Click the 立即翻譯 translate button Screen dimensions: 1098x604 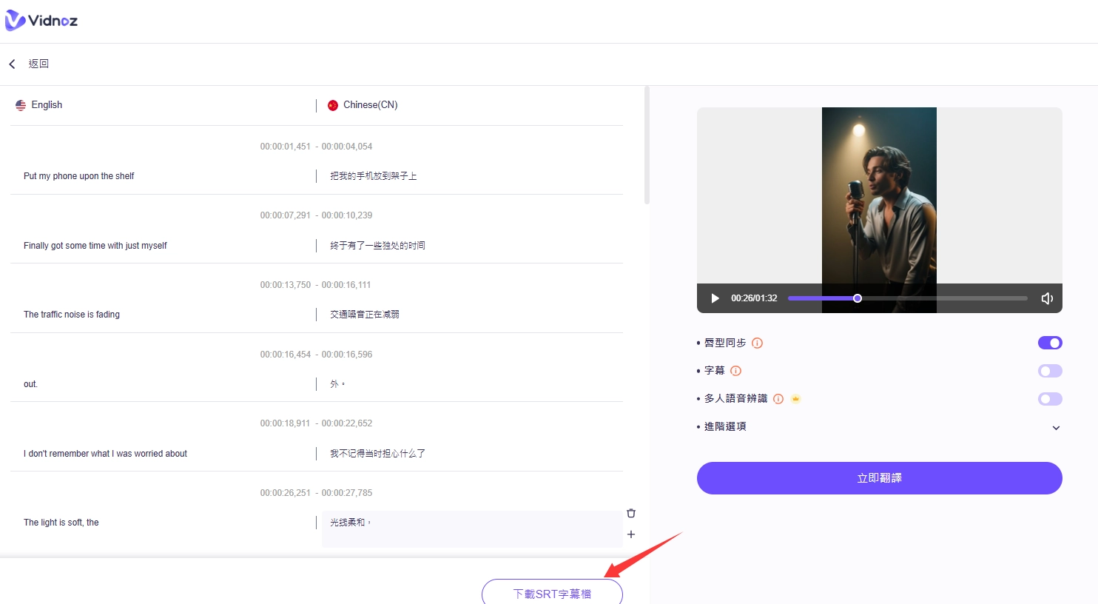(x=879, y=478)
